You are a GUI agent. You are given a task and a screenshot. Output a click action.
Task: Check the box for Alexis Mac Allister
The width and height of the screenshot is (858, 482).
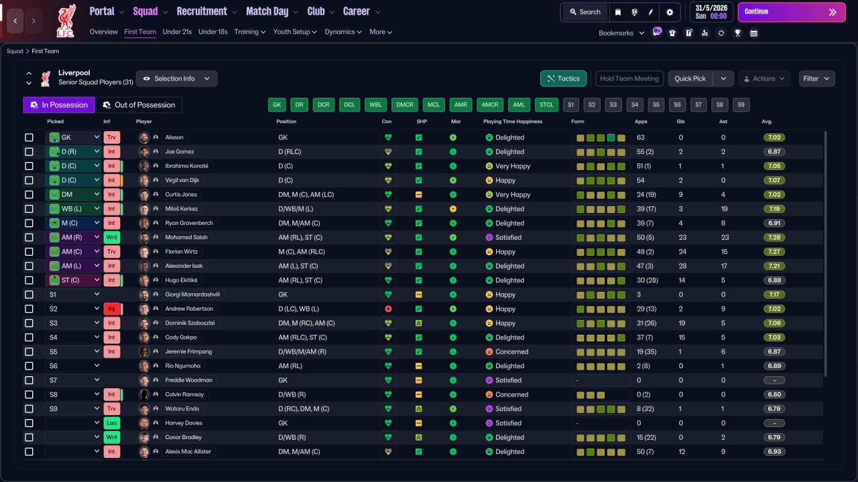point(29,452)
